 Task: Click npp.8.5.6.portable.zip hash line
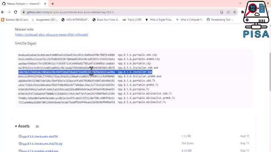(x=85, y=63)
